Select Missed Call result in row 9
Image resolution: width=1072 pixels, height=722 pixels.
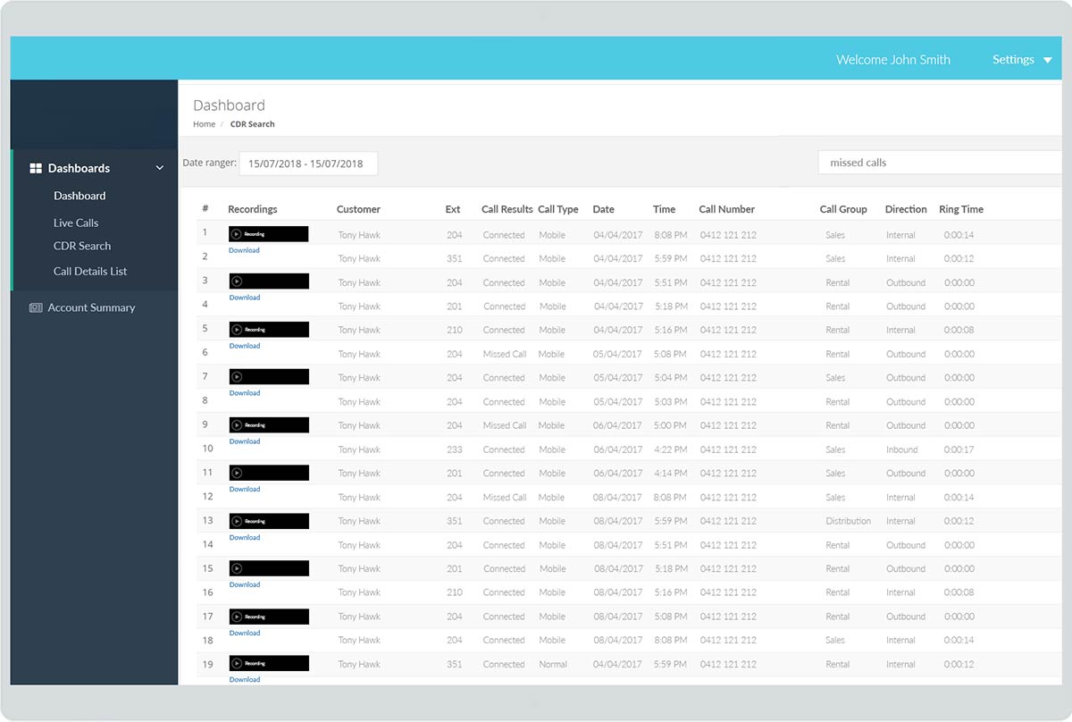[x=505, y=425]
